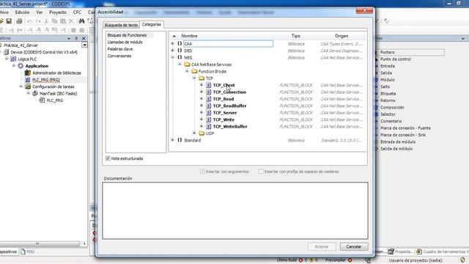Switch to Búsqueda de texto tab
The image size is (469, 264).
(121, 25)
